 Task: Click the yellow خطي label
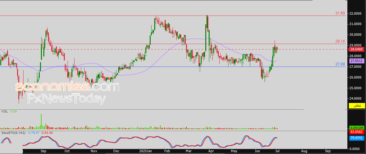(x=357, y=106)
